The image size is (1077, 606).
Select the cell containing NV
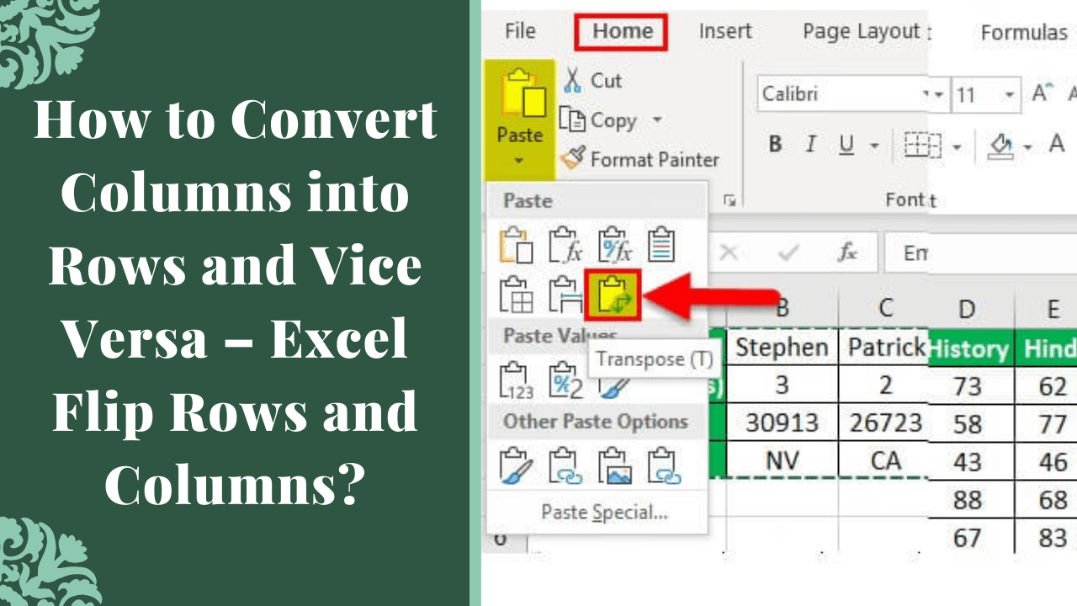pos(782,460)
